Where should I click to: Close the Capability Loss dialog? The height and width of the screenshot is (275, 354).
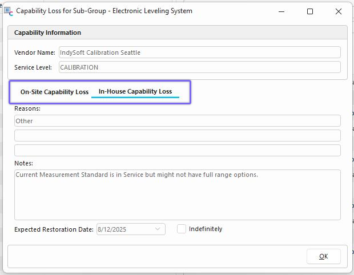[337, 11]
